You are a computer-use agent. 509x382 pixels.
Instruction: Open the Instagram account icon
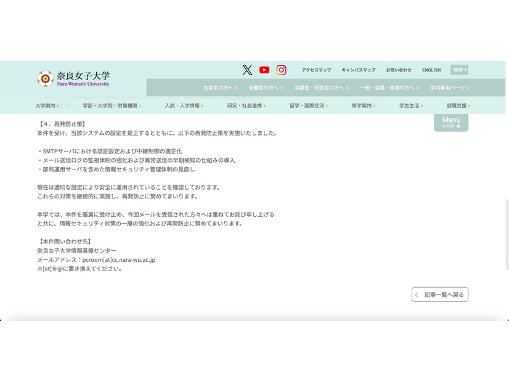pos(281,70)
